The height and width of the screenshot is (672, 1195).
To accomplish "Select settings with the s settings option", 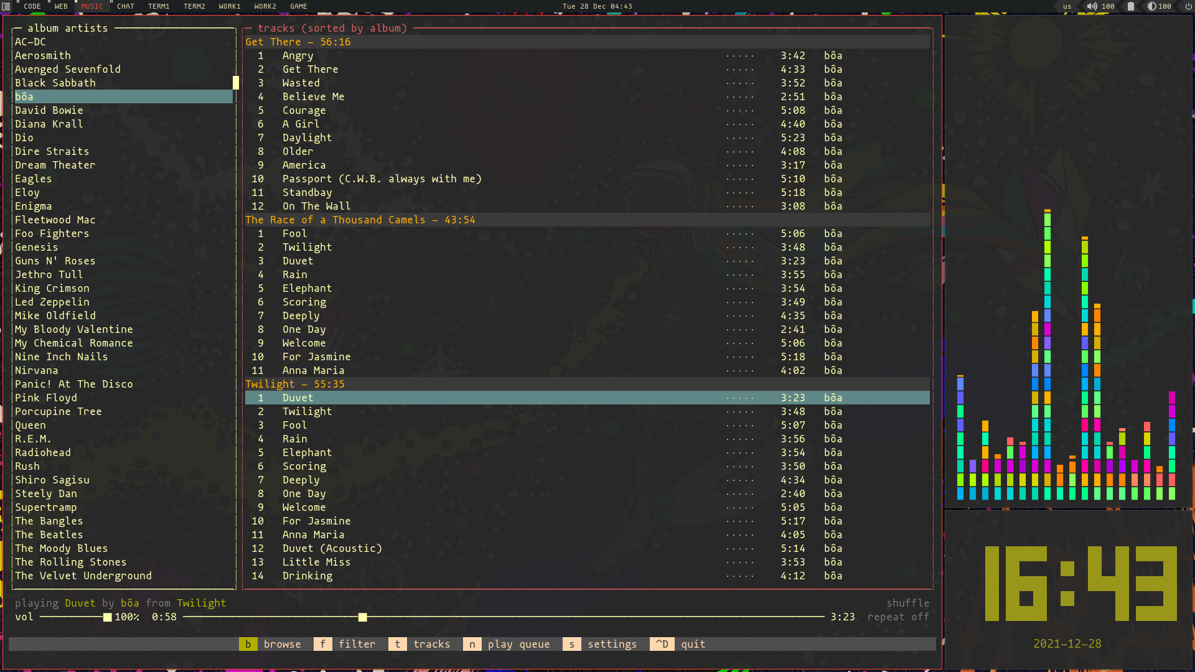I will pyautogui.click(x=612, y=644).
